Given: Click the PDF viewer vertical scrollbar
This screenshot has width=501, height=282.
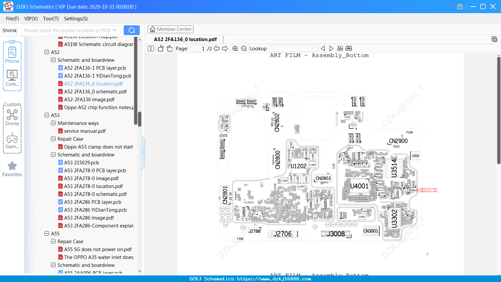Looking at the screenshot, I should tap(499, 110).
